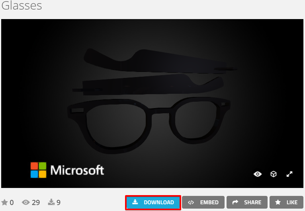Click the downloads tray icon beside 9

point(51,203)
